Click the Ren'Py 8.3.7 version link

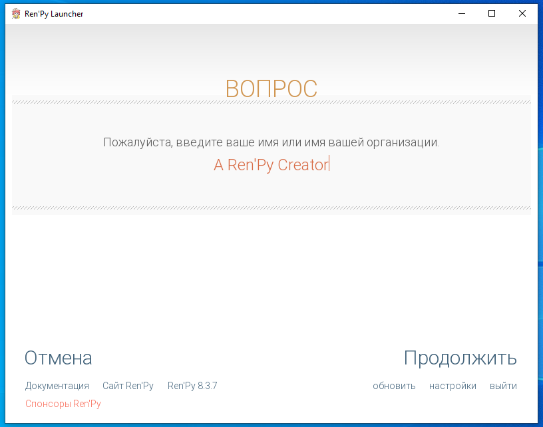192,386
